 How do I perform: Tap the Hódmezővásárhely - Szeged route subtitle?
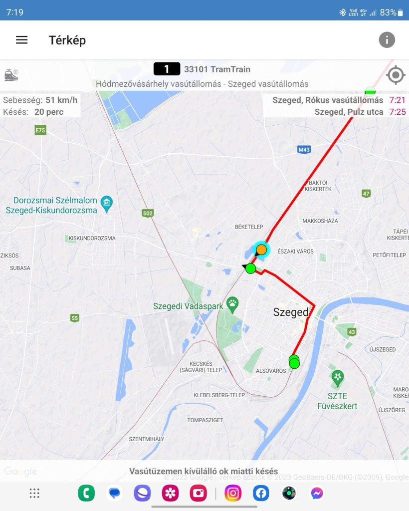pos(202,84)
